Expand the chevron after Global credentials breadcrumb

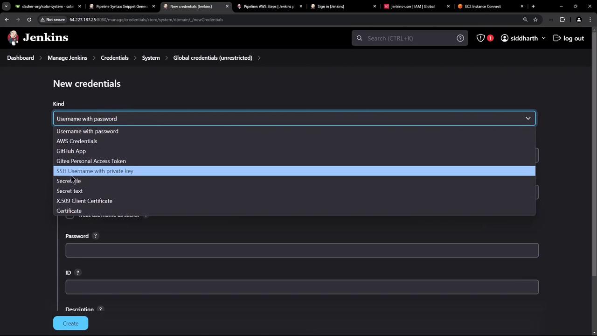(x=259, y=58)
